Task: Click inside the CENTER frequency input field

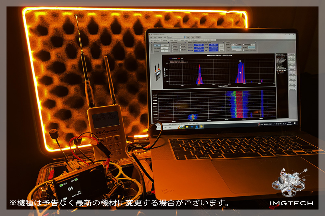Action: (199, 45)
